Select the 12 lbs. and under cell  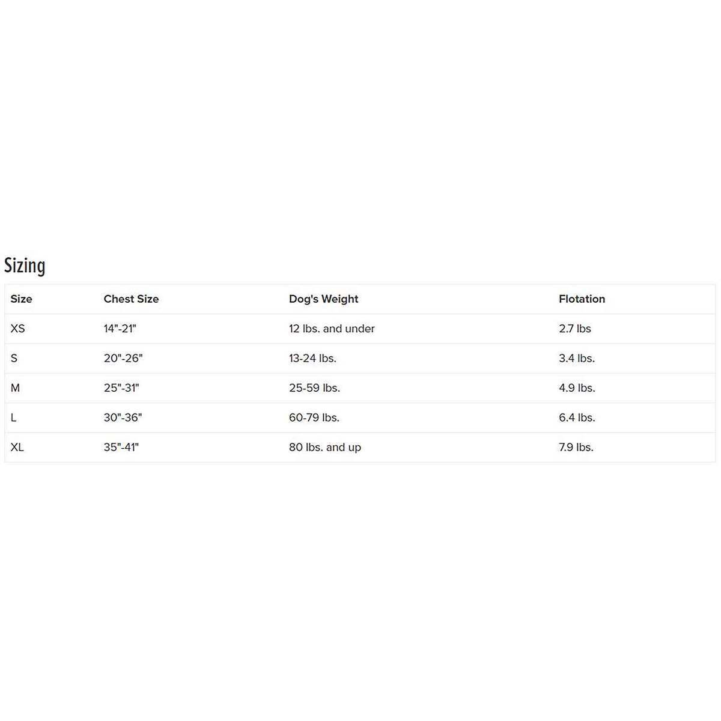pyautogui.click(x=332, y=329)
